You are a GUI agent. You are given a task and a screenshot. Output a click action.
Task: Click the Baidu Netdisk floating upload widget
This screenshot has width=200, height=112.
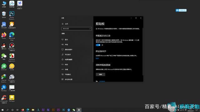pos(181,10)
